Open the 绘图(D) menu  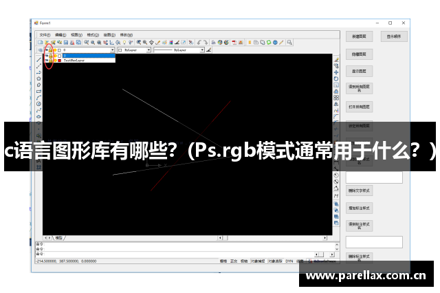point(109,35)
